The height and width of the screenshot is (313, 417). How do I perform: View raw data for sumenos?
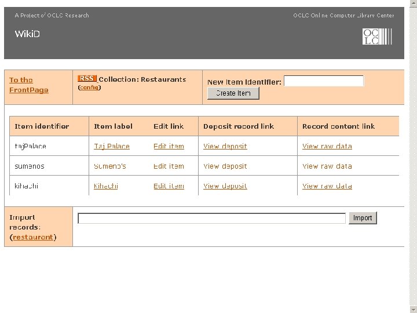327,166
